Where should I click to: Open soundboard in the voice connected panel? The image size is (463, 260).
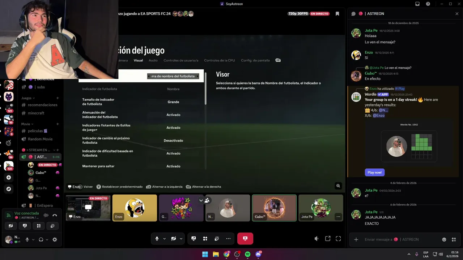52,226
